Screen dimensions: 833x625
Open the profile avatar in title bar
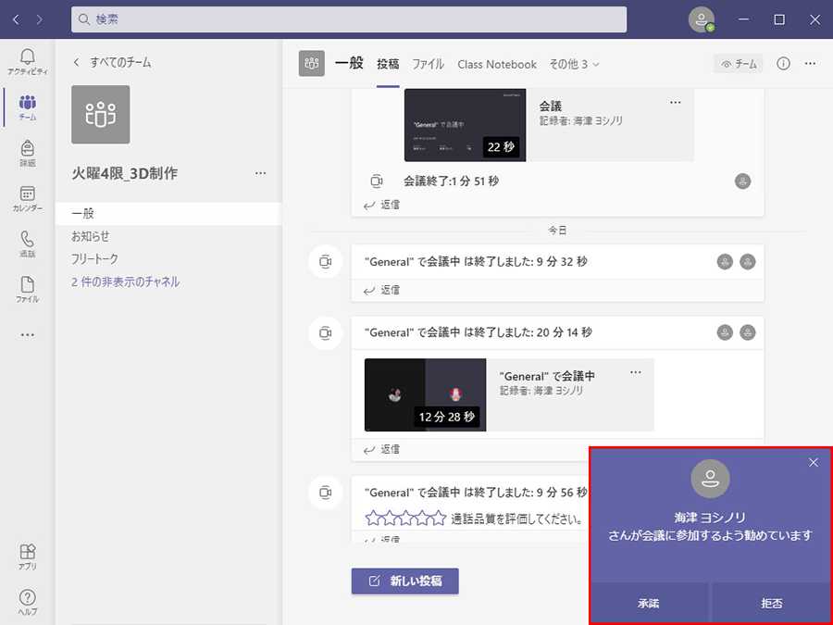(702, 19)
